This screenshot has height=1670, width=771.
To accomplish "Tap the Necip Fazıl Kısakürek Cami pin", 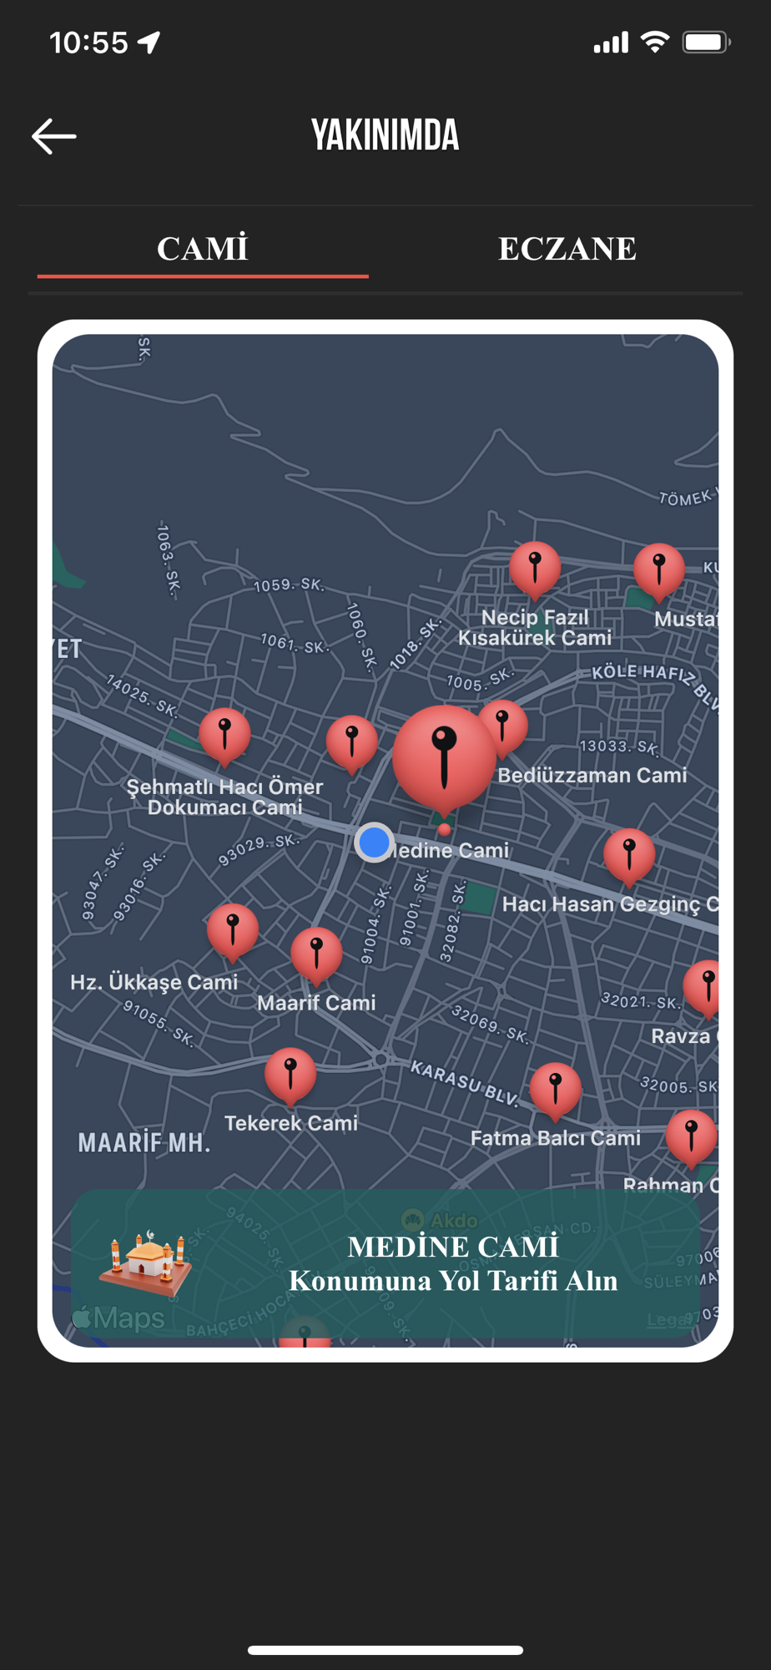I will 535,570.
